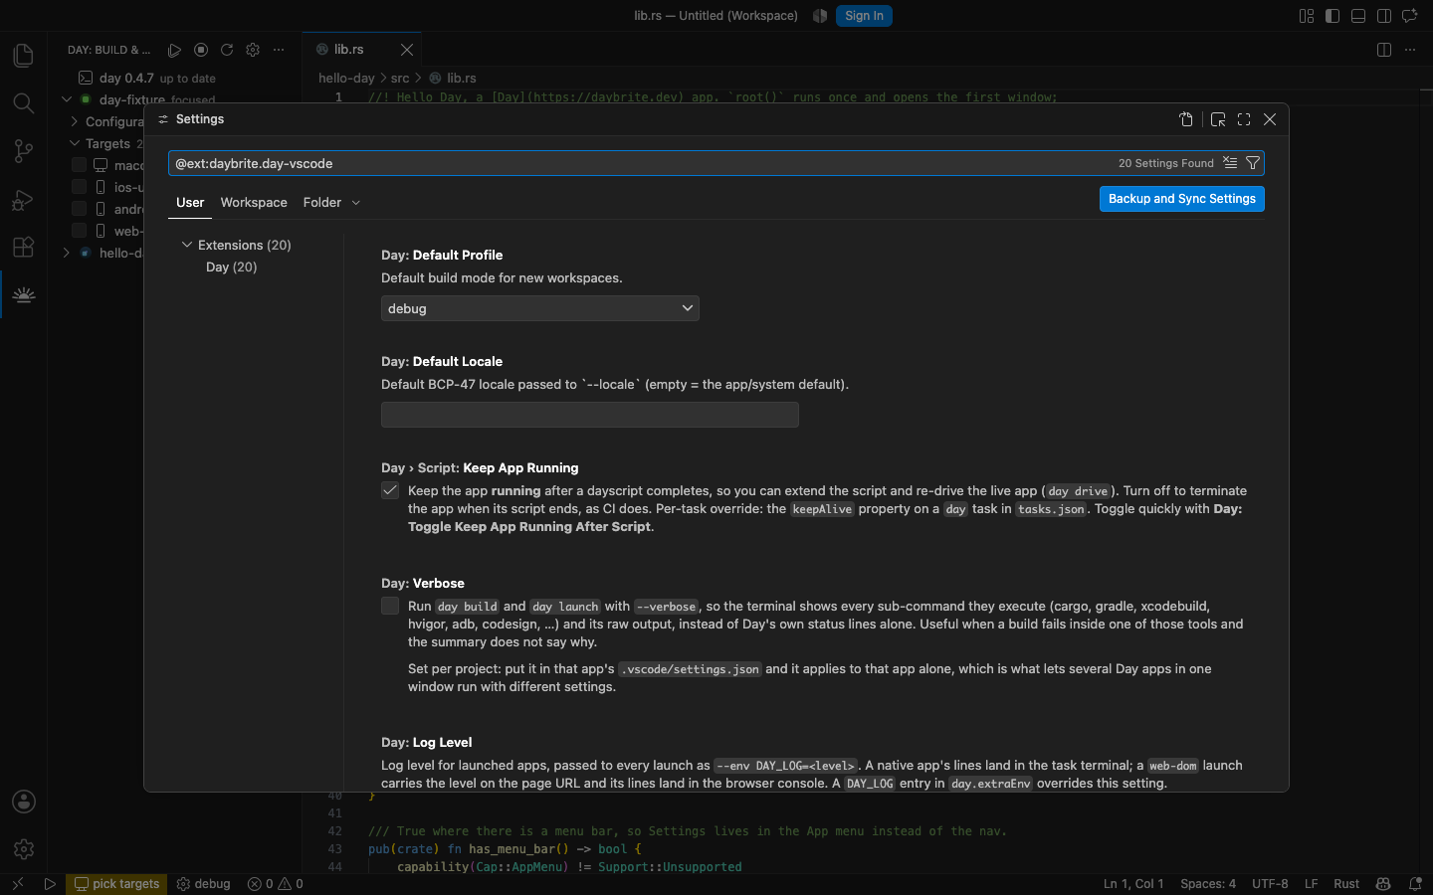Click Open Settings (JSON) icon in Settings header
The height and width of the screenshot is (895, 1433).
(x=1186, y=119)
